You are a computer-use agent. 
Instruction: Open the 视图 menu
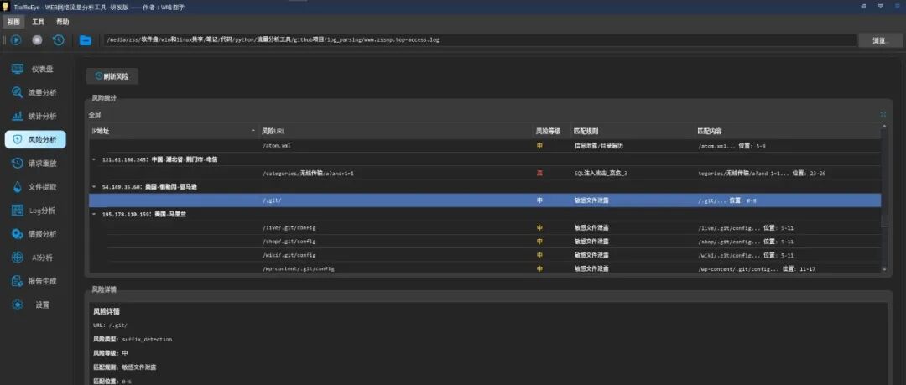13,22
